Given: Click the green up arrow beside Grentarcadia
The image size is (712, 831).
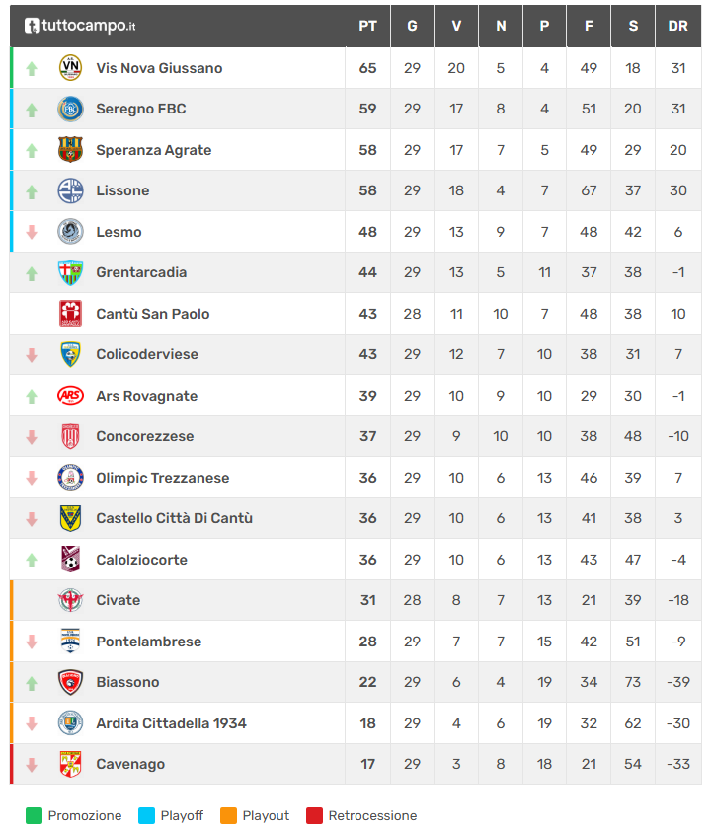Looking at the screenshot, I should pos(32,273).
